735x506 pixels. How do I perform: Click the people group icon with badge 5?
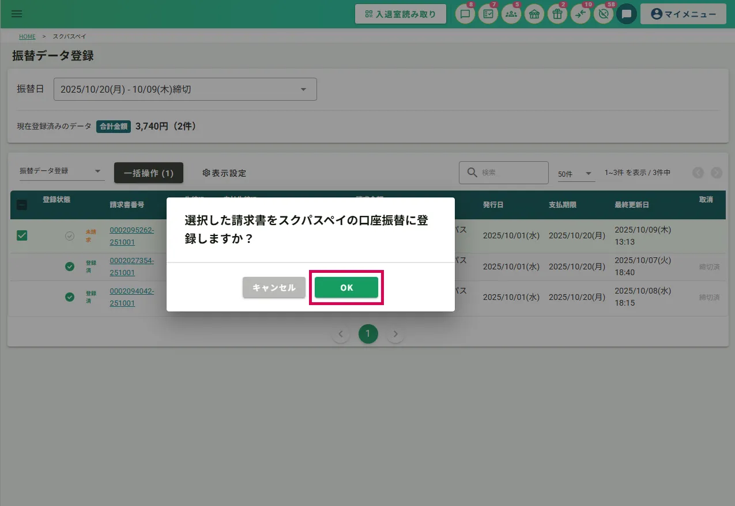pyautogui.click(x=511, y=14)
